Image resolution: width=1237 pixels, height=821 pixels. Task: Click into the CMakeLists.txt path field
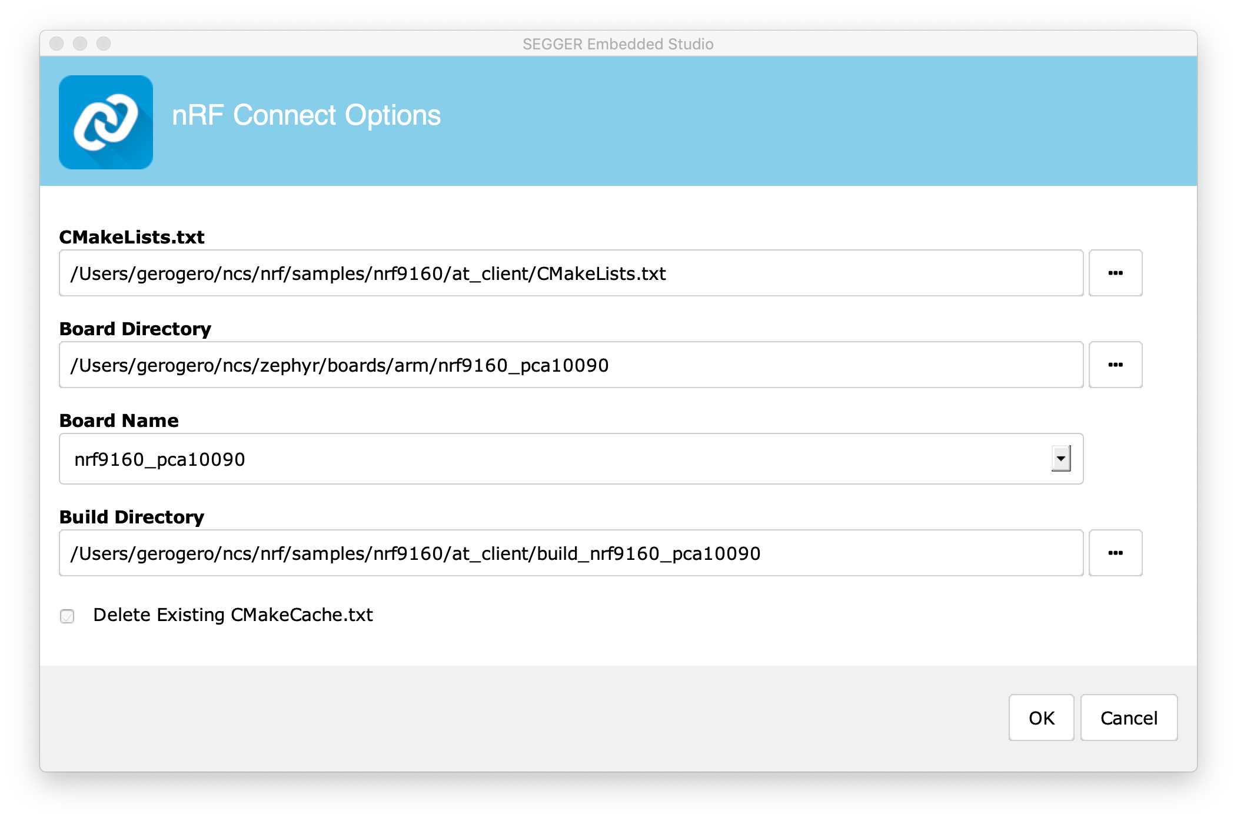(x=571, y=273)
